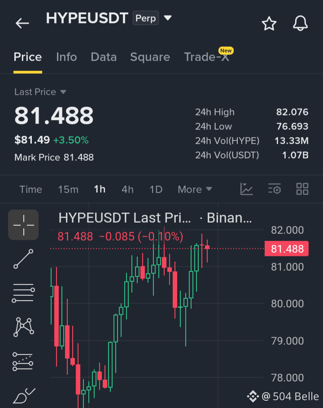The height and width of the screenshot is (408, 323).
Task: Select the 1D interval
Action: coord(156,189)
